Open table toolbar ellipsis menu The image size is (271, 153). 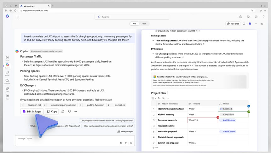point(168,98)
